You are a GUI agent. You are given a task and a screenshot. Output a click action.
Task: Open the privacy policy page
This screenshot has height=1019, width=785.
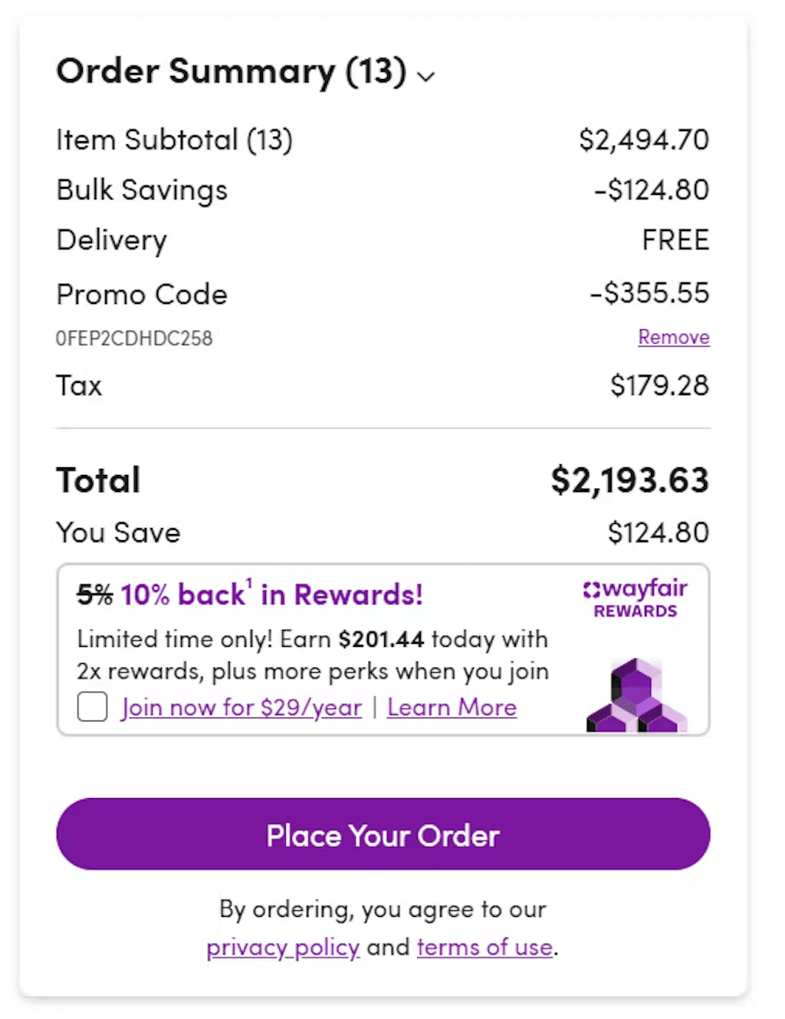tap(282, 947)
